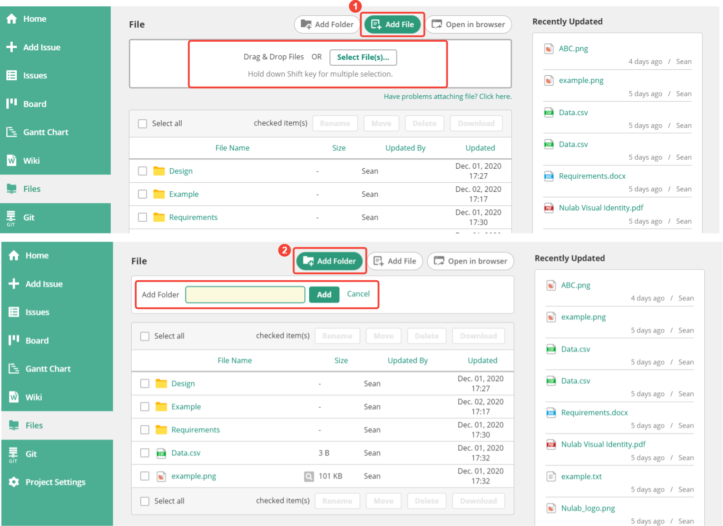This screenshot has height=526, width=723.
Task: Toggle the Select all checkbox below the example.png row
Action: [145, 501]
